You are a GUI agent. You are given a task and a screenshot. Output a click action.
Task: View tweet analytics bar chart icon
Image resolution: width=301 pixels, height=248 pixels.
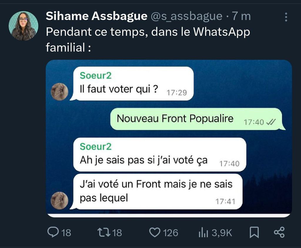[203, 232]
